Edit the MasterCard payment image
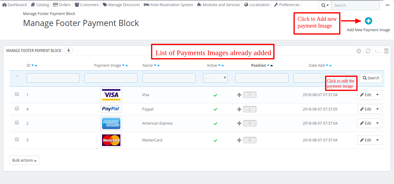The width and height of the screenshot is (394, 184). click(x=366, y=140)
